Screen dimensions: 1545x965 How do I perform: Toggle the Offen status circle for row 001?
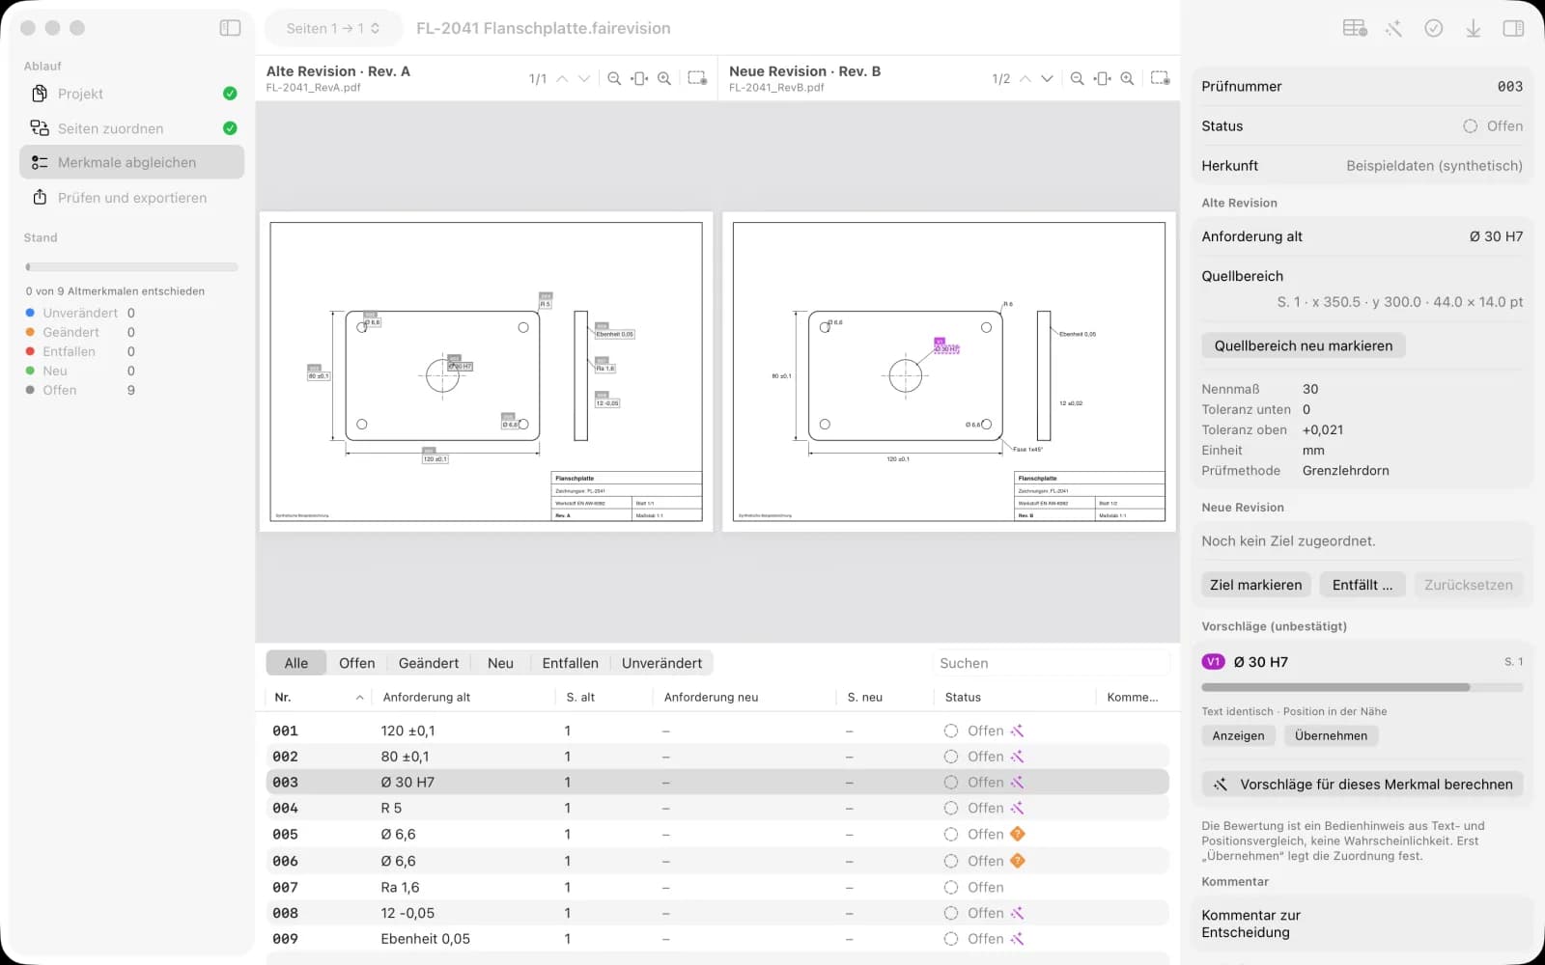tap(951, 731)
